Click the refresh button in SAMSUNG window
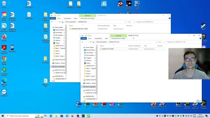Image resolution: width=210 pixels, height=118 pixels. pyautogui.click(x=129, y=22)
